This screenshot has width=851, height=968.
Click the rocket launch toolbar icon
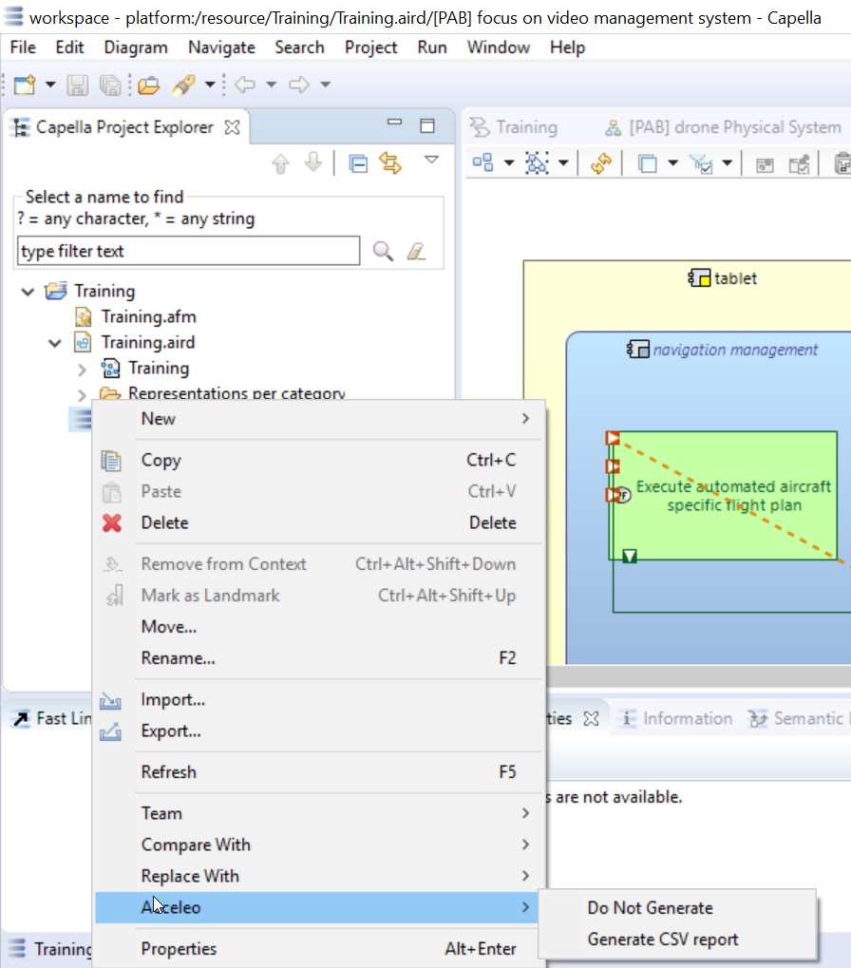click(184, 85)
